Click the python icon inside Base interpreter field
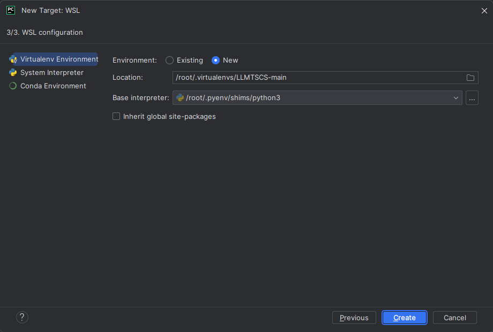Viewport: 493px width, 332px height. tap(180, 98)
